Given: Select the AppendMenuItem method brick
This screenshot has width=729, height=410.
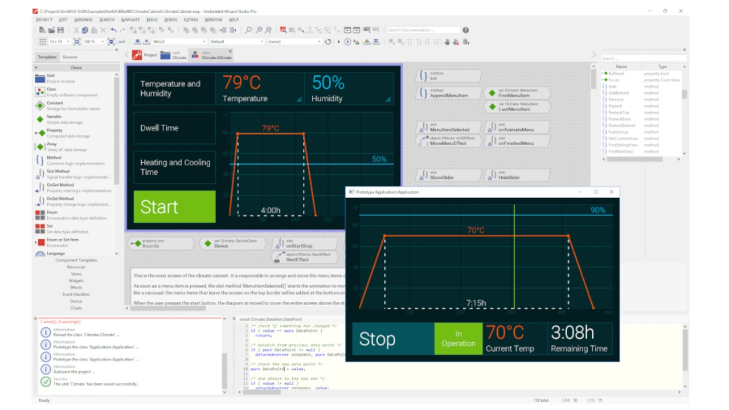Looking at the screenshot, I should click(x=448, y=93).
